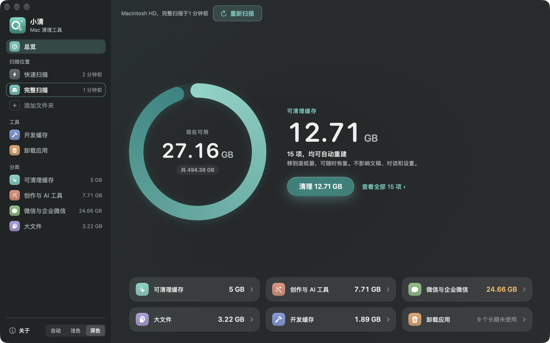Click the 微信与企业微信 card chat icon
Viewport: 550px width, 343px height.
[415, 290]
